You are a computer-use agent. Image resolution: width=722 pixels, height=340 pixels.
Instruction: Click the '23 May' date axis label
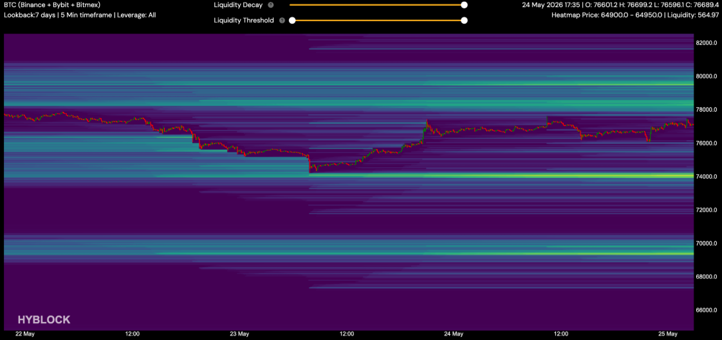pyautogui.click(x=239, y=334)
